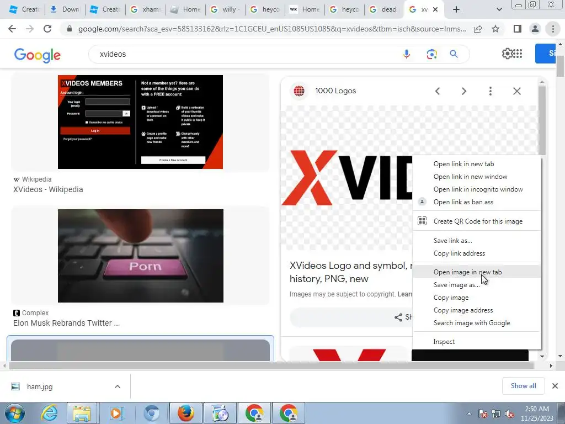The height and width of the screenshot is (424, 565).
Task: Click the clock showing 2:50 AM
Action: coord(536,409)
